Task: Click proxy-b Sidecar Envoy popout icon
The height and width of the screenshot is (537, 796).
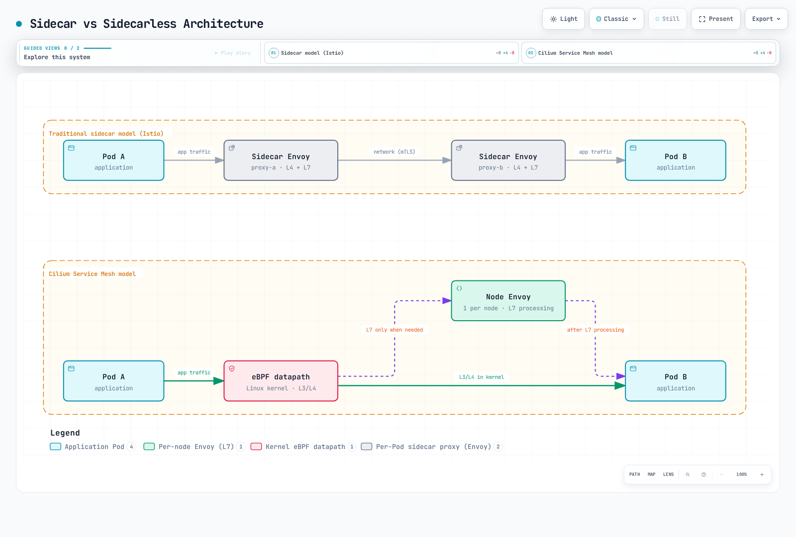Action: 459,148
